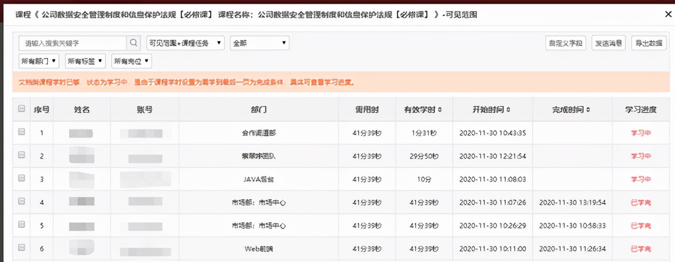Sort by 有效学时 column arrow
Screen dimensions: 675x262
tap(440, 110)
